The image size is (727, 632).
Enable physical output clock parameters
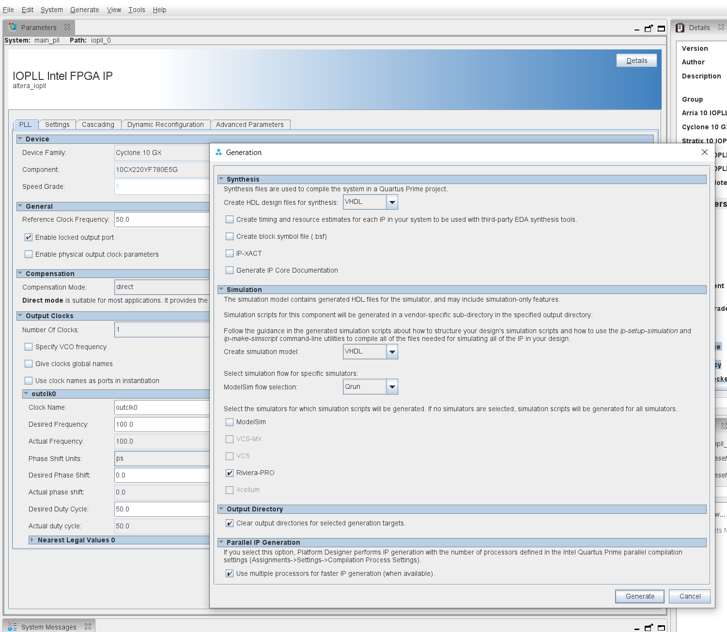coord(29,254)
